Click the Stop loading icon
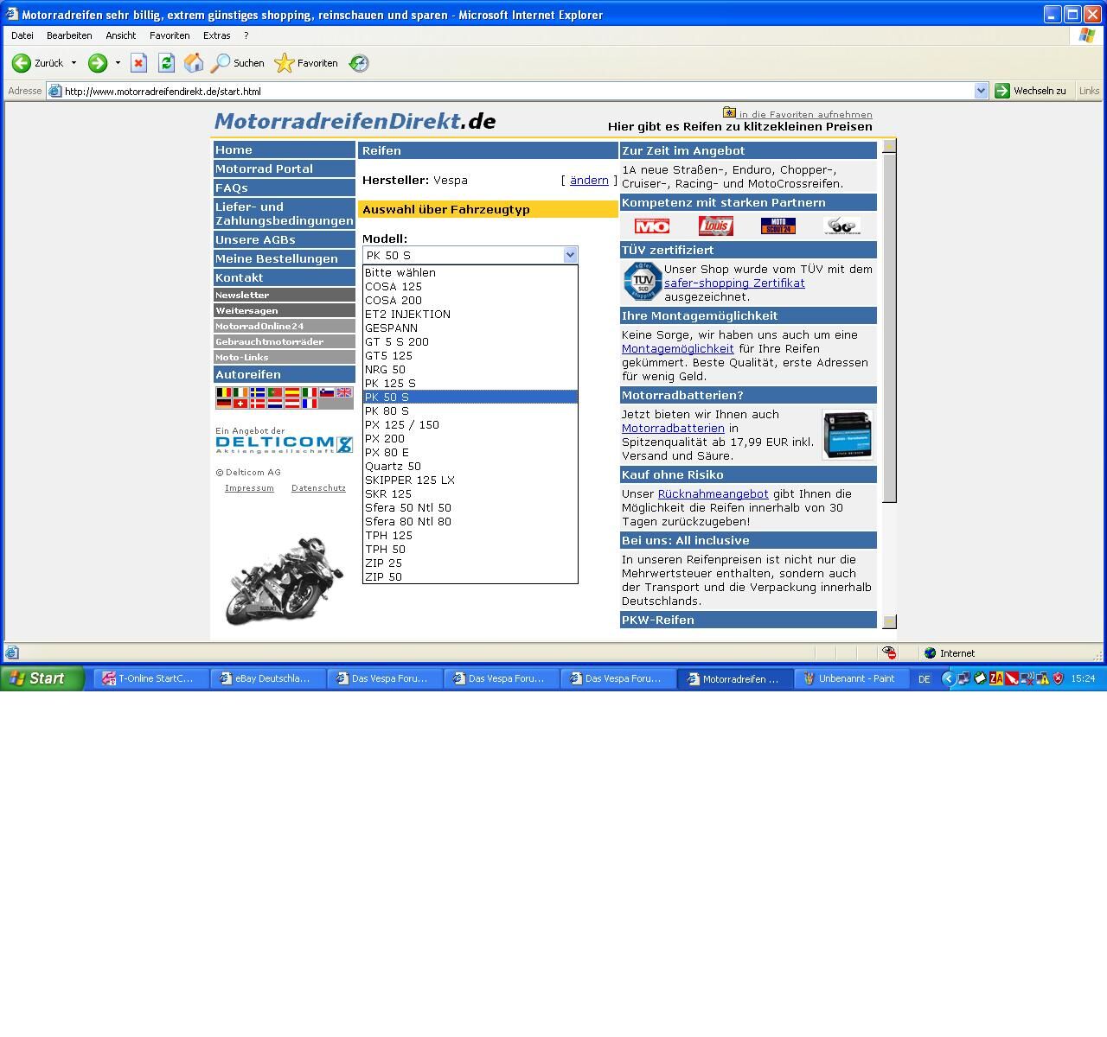 (138, 63)
